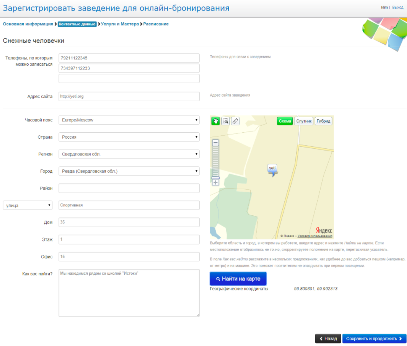Choose the ruler distance tool on map

[x=236, y=121]
